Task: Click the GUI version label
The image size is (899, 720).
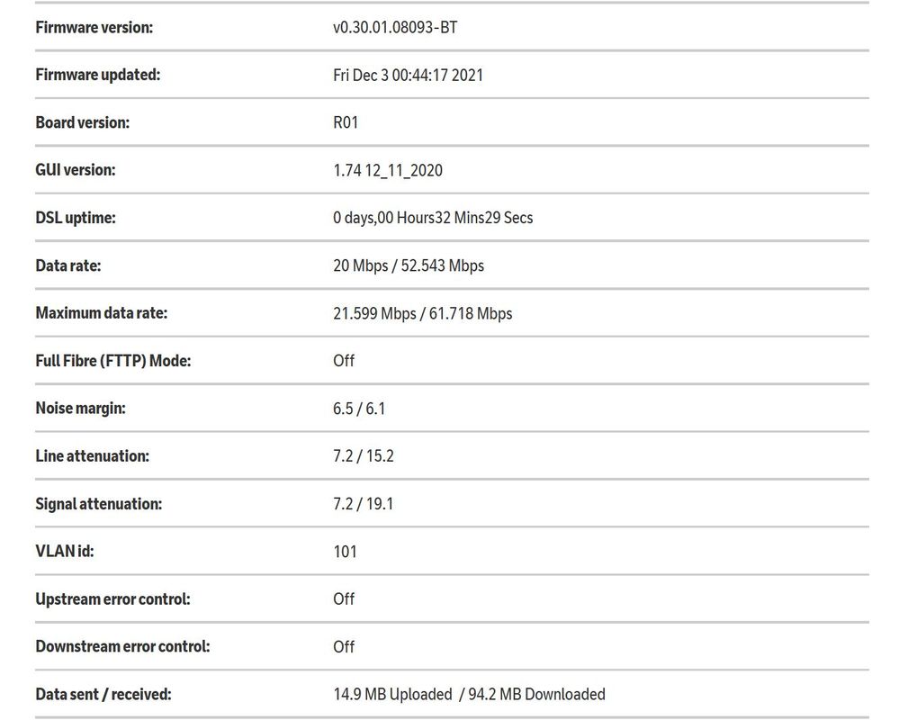Action: (x=75, y=170)
